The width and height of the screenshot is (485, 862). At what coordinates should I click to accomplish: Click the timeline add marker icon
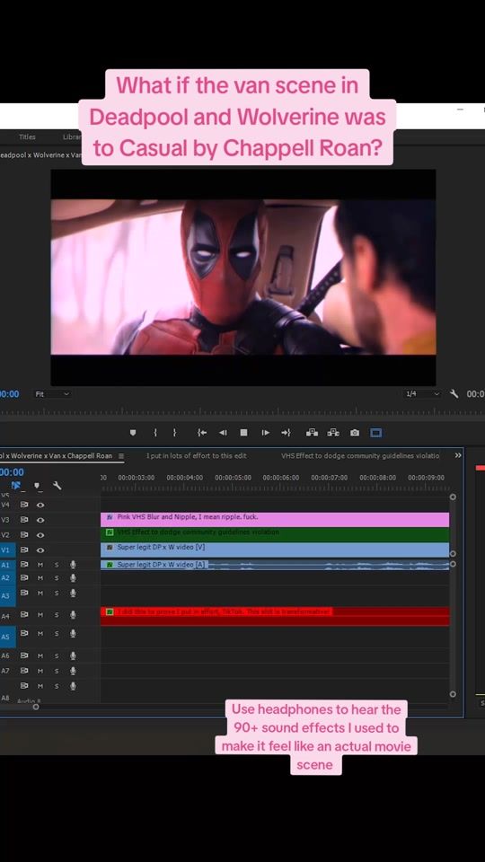pos(37,486)
